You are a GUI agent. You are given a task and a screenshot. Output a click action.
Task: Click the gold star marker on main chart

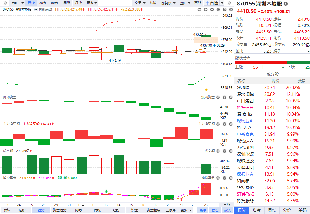206,90
